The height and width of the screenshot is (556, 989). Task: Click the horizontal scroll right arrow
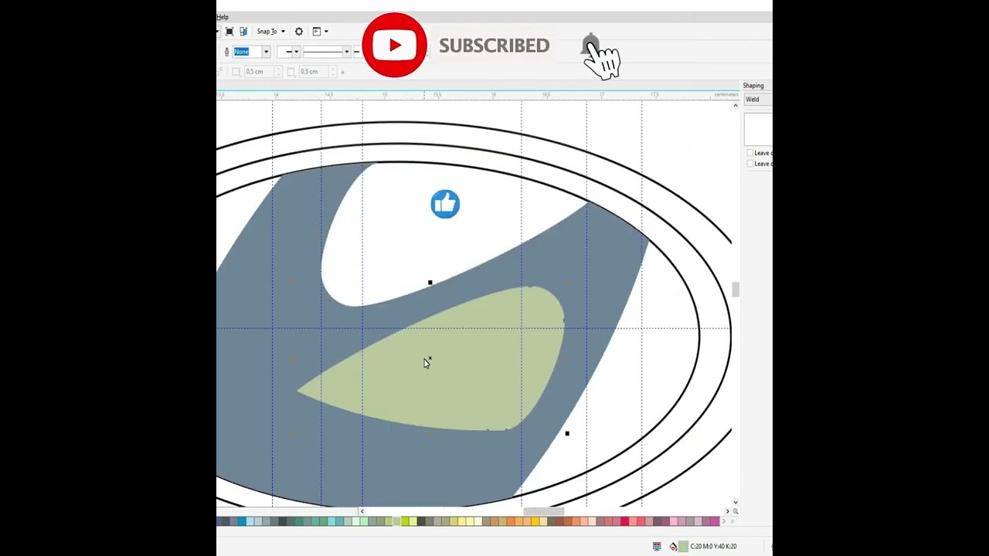point(726,511)
